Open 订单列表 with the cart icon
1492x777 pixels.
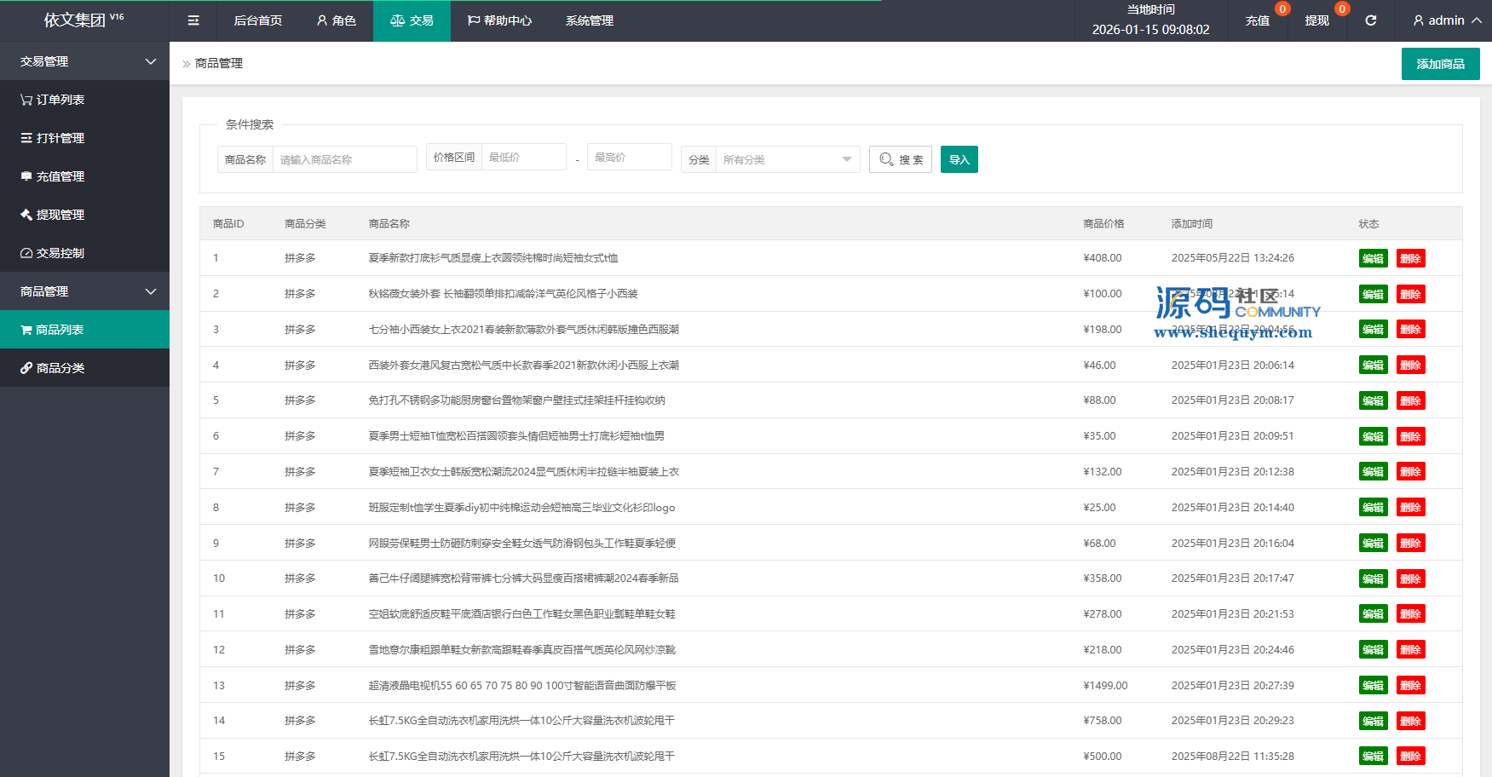click(53, 100)
